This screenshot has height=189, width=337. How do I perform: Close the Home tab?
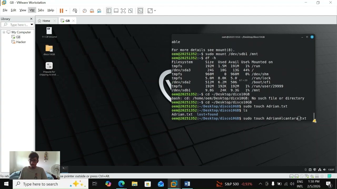click(55, 21)
